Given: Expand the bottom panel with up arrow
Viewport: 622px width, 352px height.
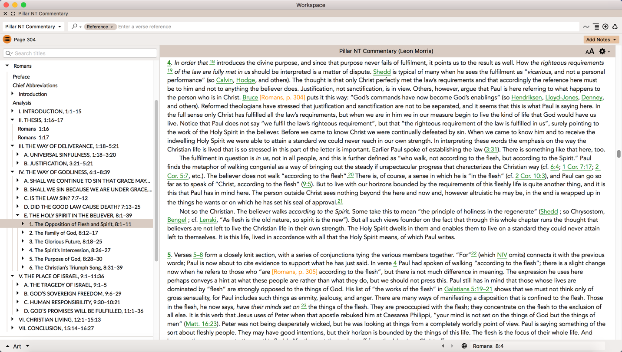Looking at the screenshot, I should tap(7, 346).
